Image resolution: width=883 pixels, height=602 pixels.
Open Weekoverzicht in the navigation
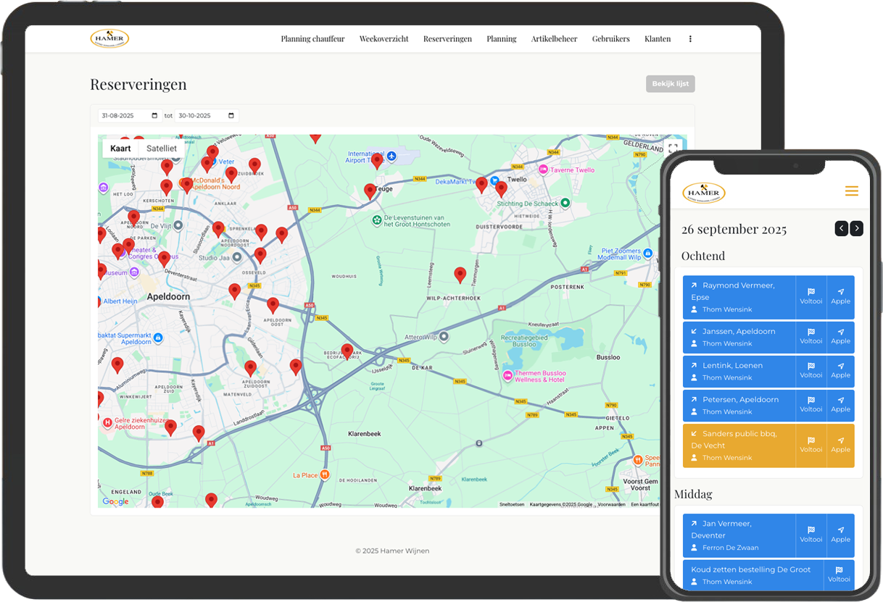tap(384, 39)
